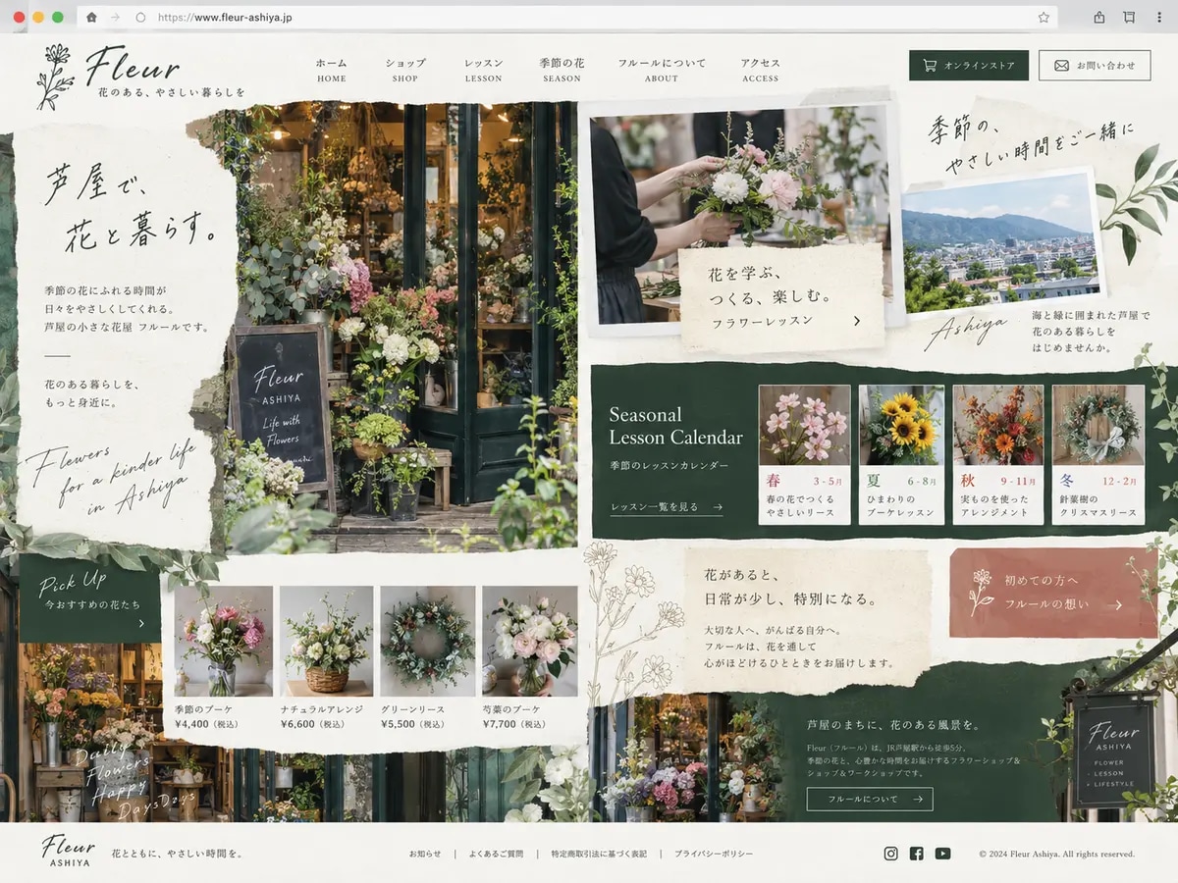Open the Facebook icon
This screenshot has width=1178, height=883.
(x=916, y=854)
